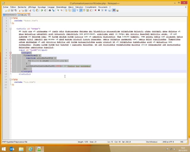Open the Macro menu
190x152 pixels.
click(71, 7)
